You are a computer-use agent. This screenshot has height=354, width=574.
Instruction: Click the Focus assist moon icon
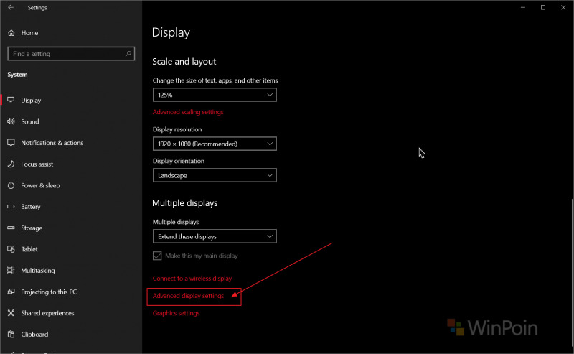tap(11, 164)
